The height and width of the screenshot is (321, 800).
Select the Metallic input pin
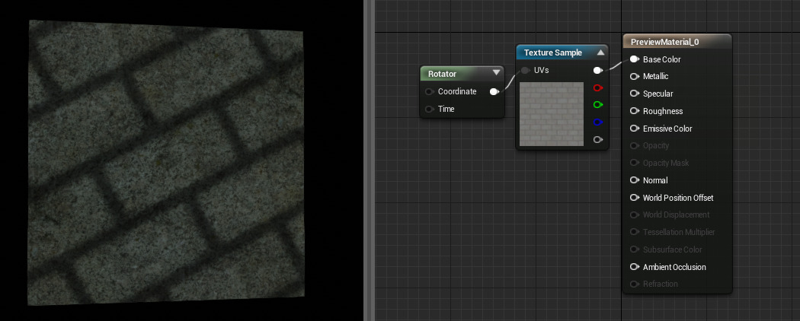pos(634,77)
